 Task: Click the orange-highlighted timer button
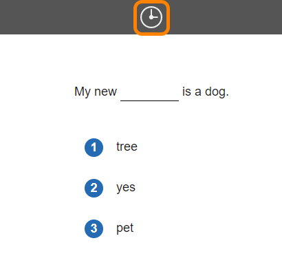click(151, 18)
